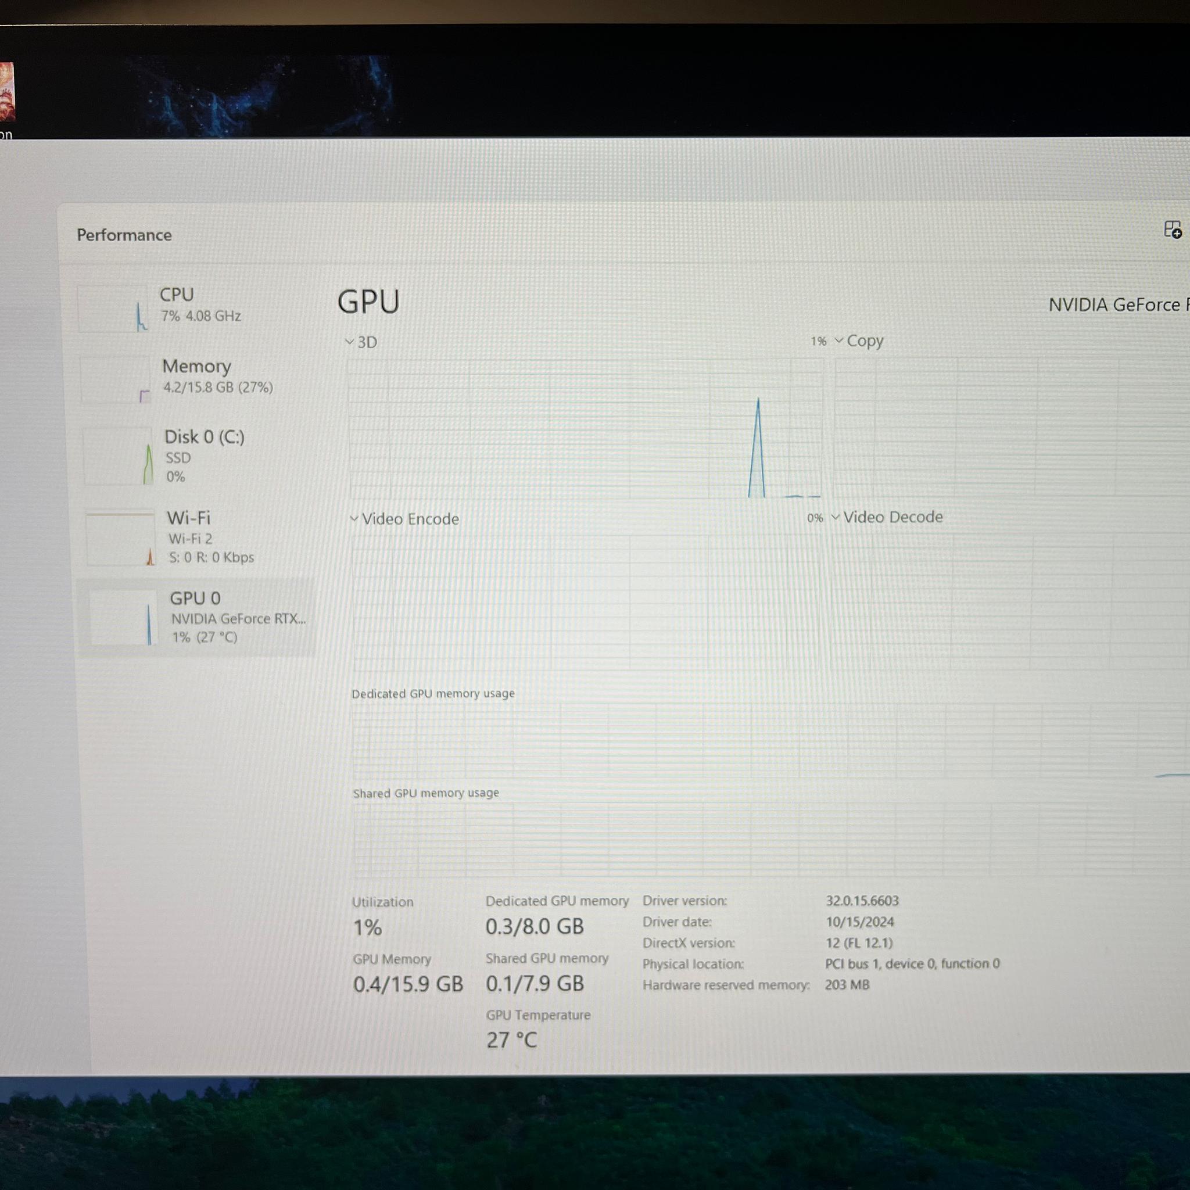Click the Performance page heading
1190x1190 pixels.
124,235
